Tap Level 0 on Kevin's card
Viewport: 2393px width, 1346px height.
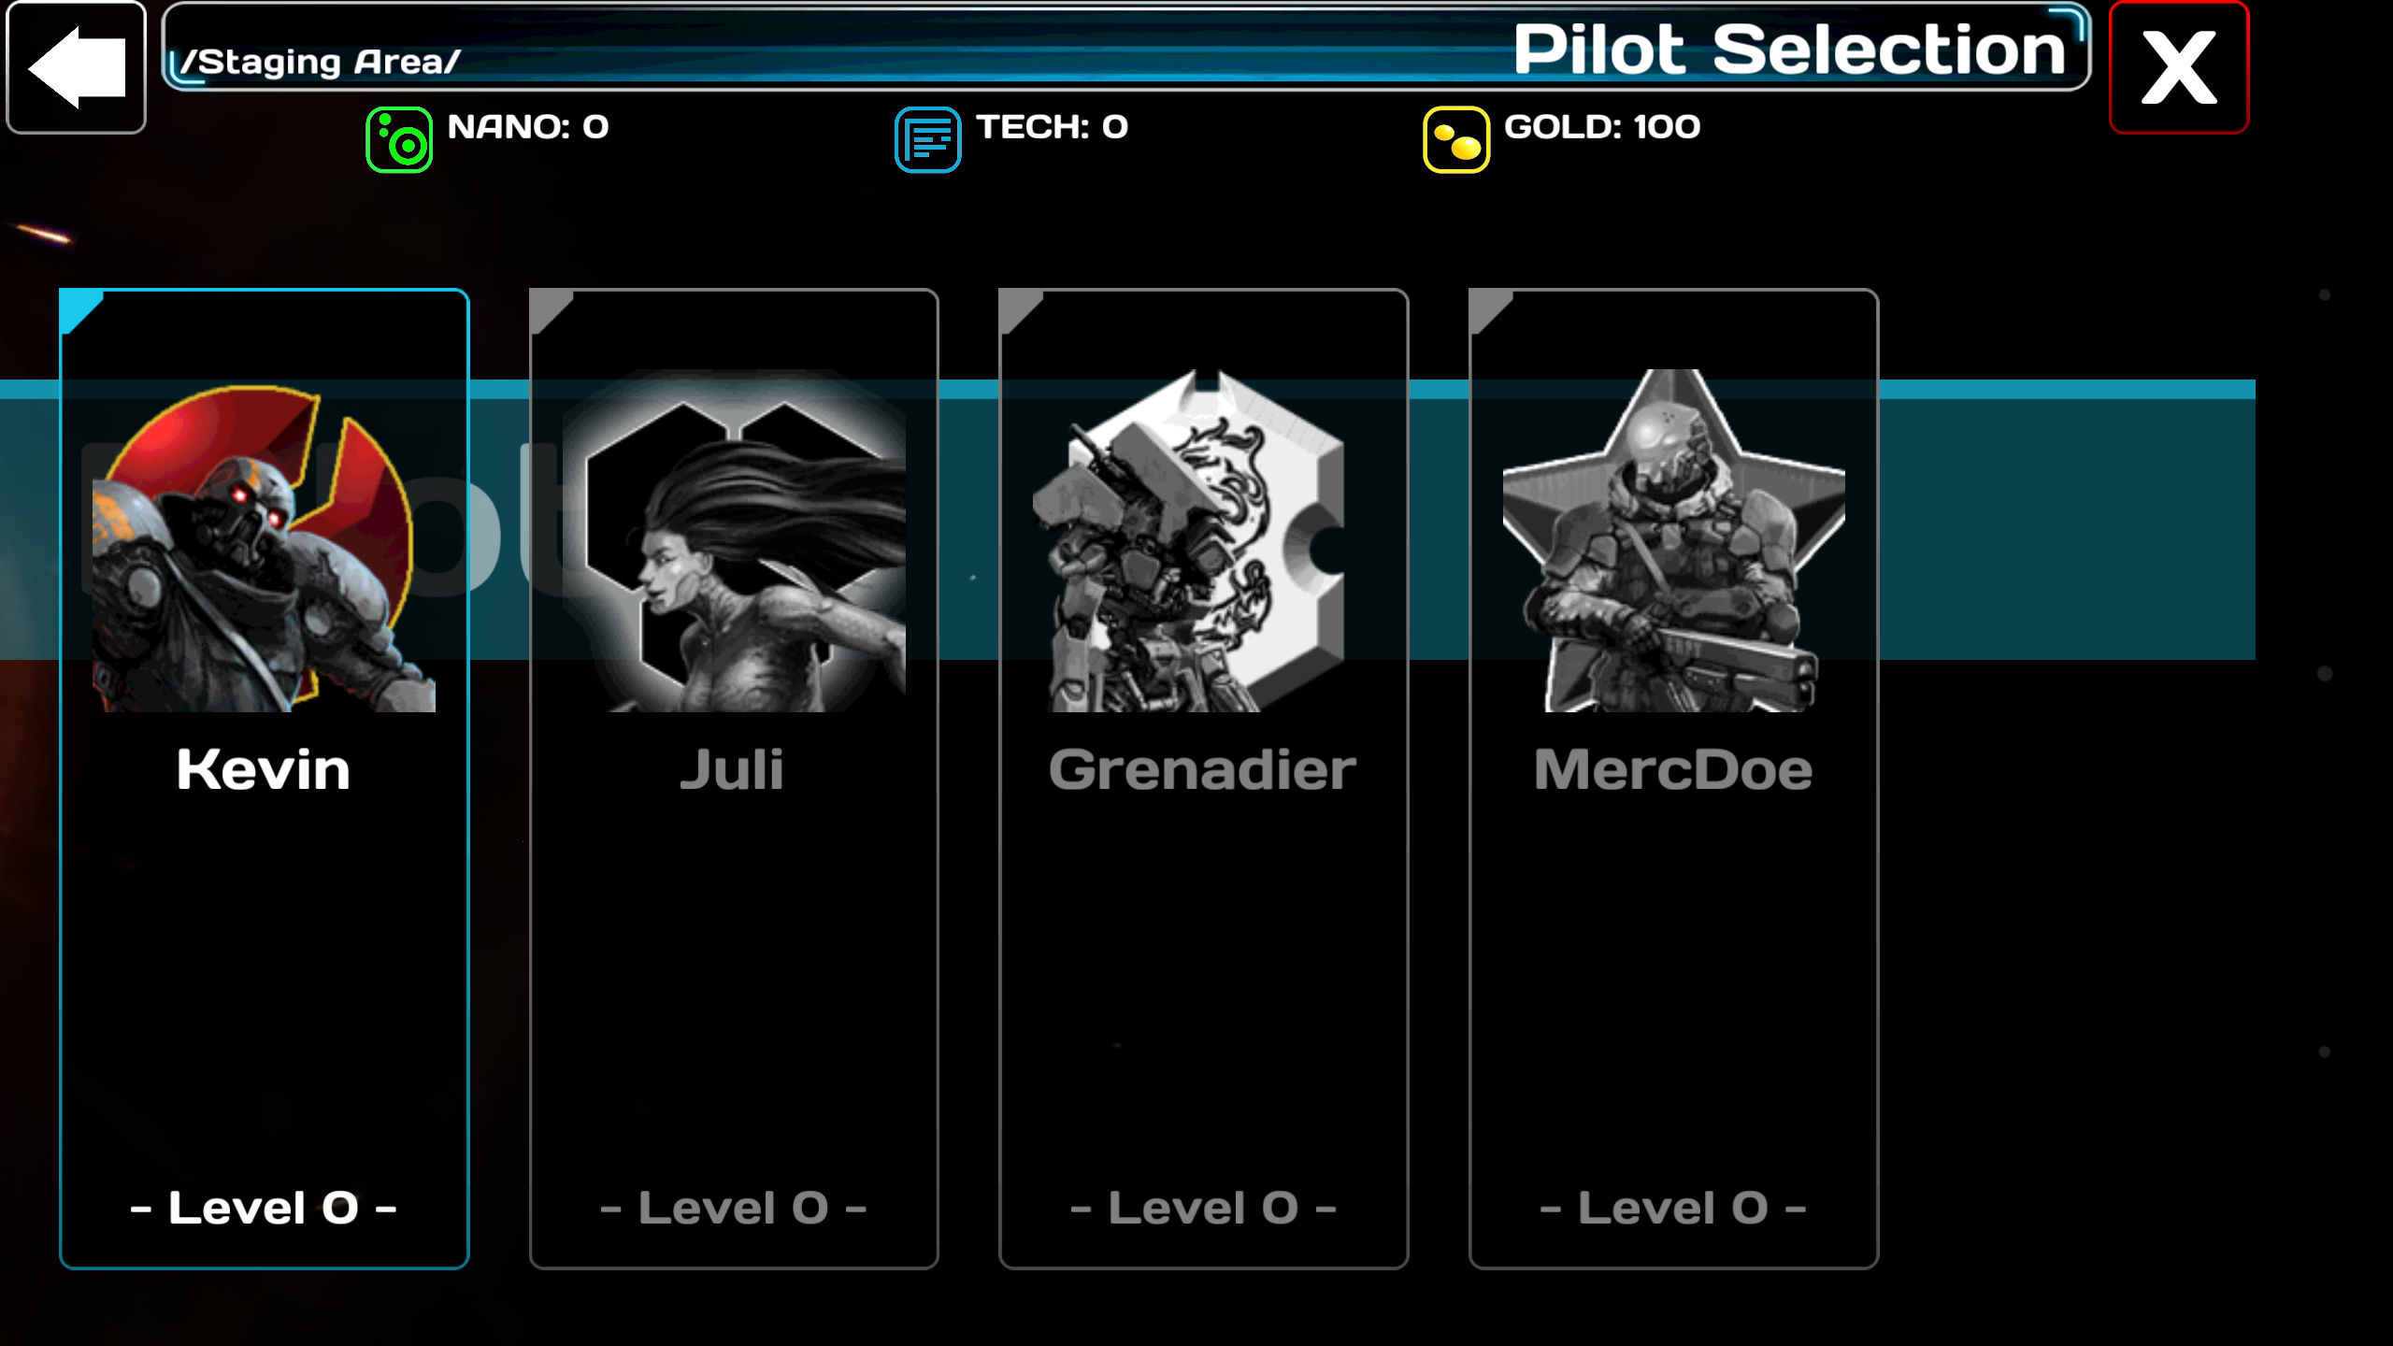click(x=264, y=1208)
